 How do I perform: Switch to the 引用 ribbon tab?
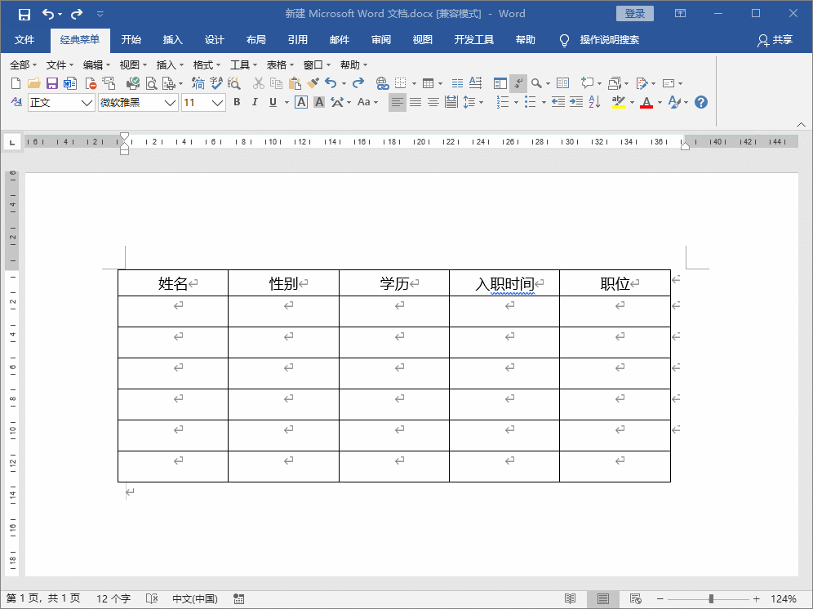point(298,40)
